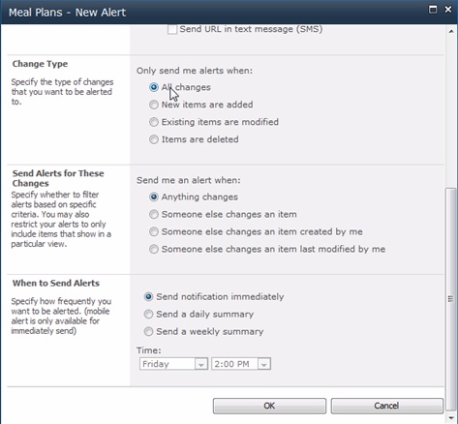Select Anything changes radio button
This screenshot has width=458, height=424.
coord(154,197)
